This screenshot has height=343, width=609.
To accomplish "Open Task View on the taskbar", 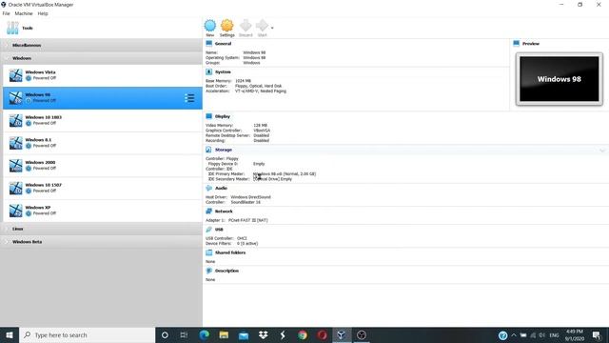I will (x=184, y=335).
